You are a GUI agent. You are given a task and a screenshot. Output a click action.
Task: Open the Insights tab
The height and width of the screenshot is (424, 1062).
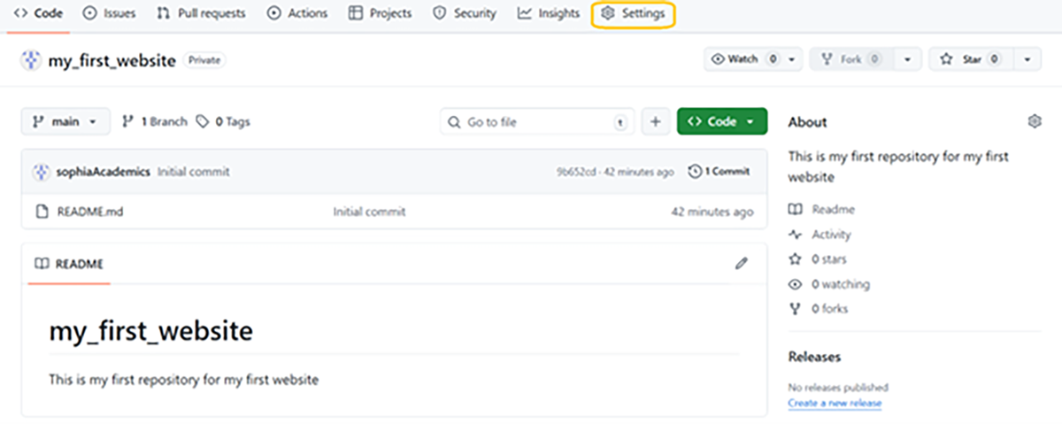[549, 13]
